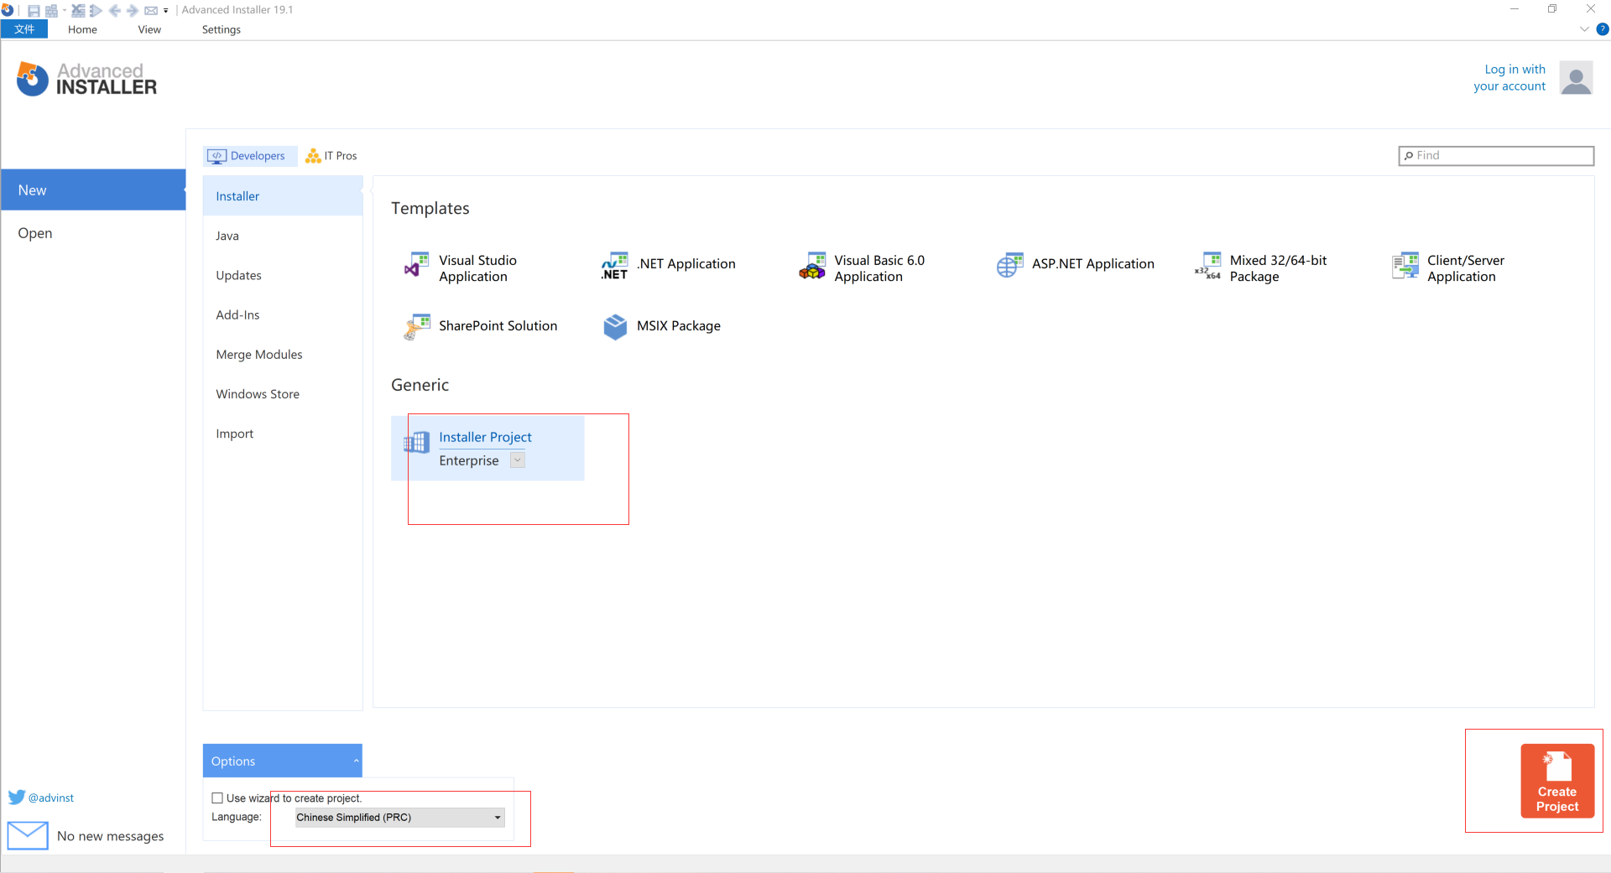
Task: Expand the ribbon with the chevron
Action: point(1584,29)
